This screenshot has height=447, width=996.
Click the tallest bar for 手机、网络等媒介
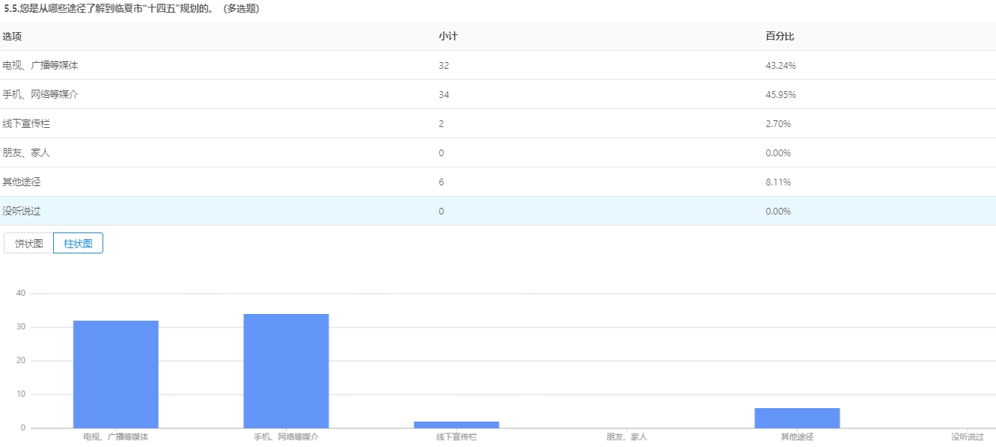[x=286, y=371]
